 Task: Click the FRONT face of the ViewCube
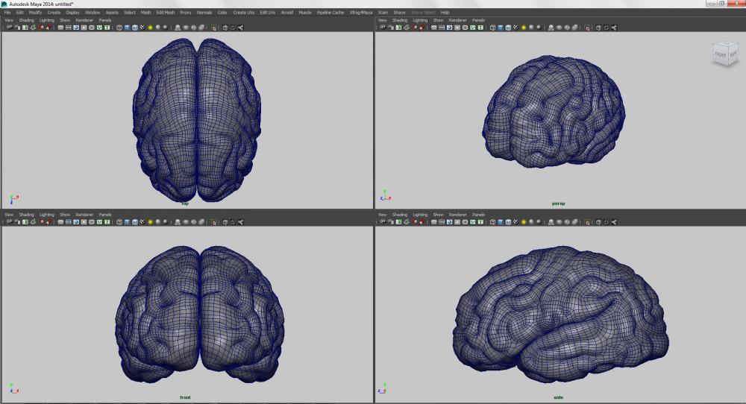pos(721,54)
